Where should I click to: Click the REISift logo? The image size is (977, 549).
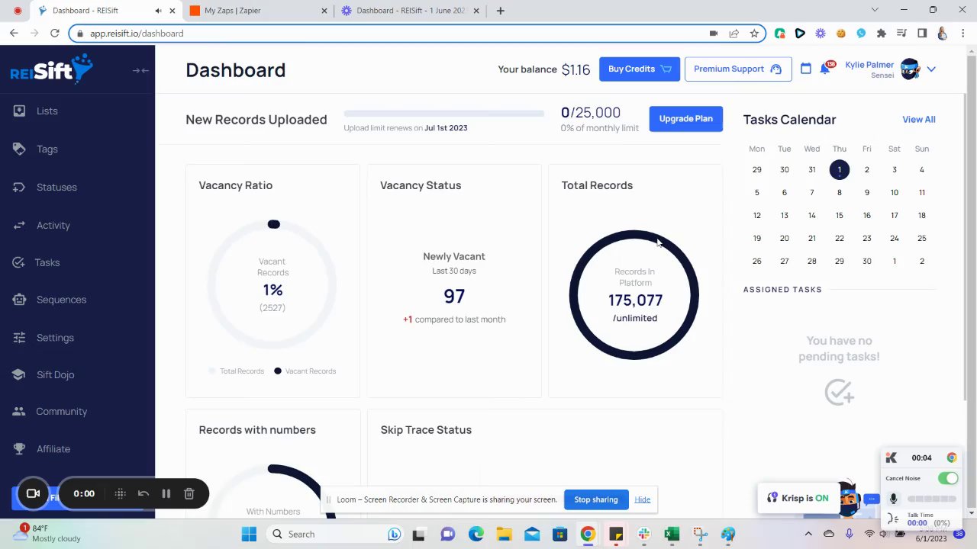(51, 69)
